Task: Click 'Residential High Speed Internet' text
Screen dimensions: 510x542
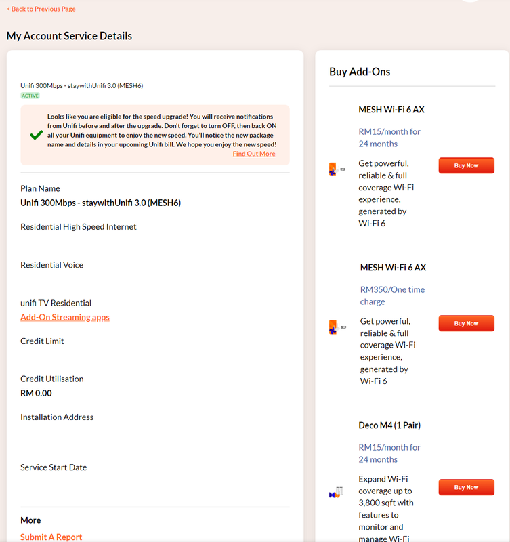Action: [x=79, y=227]
